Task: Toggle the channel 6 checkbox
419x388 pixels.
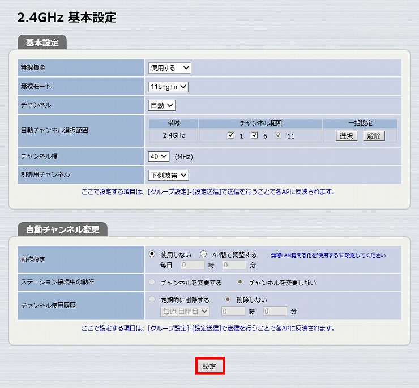Action: click(x=254, y=135)
